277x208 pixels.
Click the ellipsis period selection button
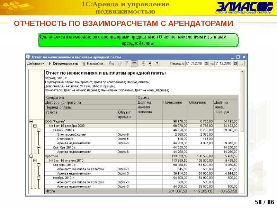point(242,64)
